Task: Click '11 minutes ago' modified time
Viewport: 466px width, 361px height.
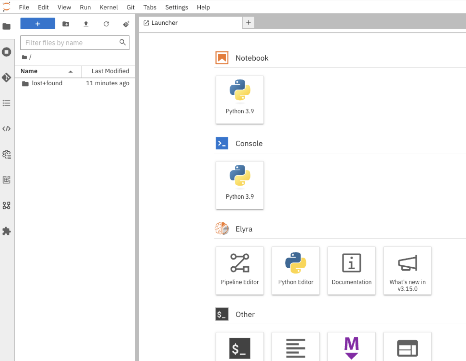Action: point(108,83)
